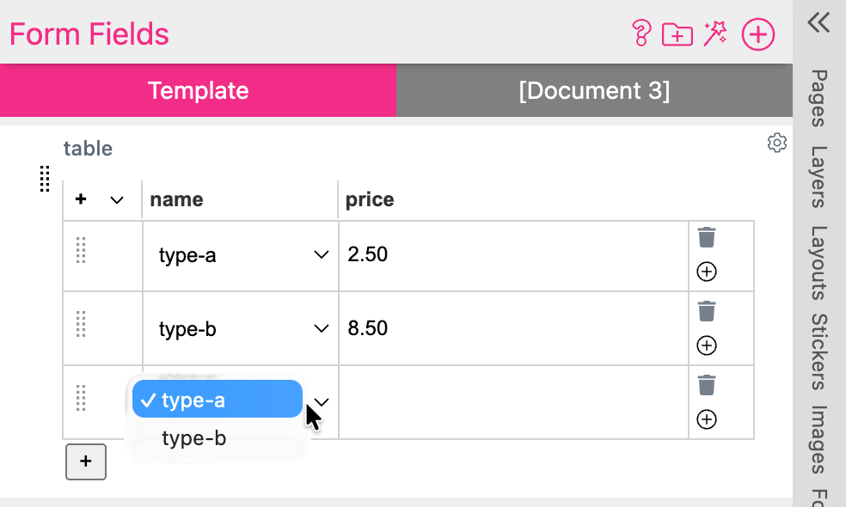This screenshot has width=846, height=507.
Task: Collapse the sidebar with the double chevron
Action: pyautogui.click(x=818, y=22)
